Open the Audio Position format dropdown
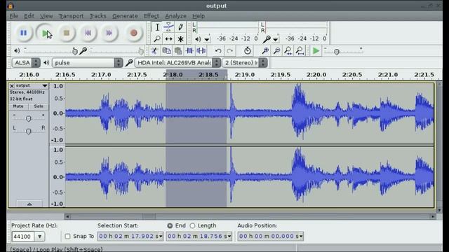The image size is (449, 252). (301, 237)
